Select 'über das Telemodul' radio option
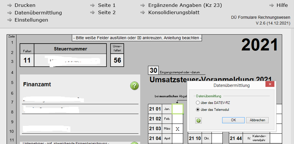The width and height of the screenshot is (294, 144). coord(198,110)
